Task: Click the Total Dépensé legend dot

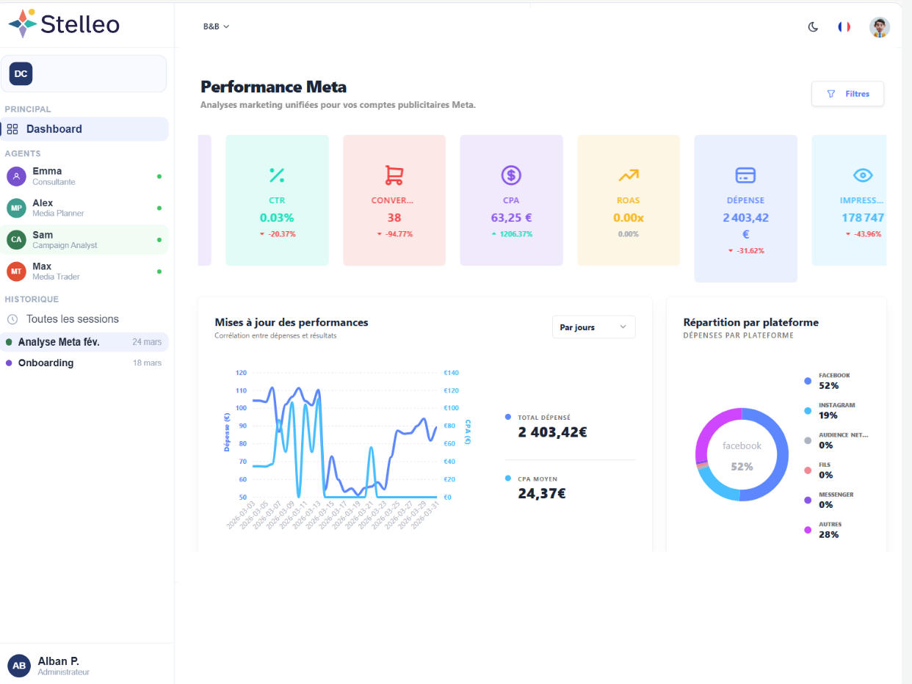Action: pyautogui.click(x=508, y=417)
